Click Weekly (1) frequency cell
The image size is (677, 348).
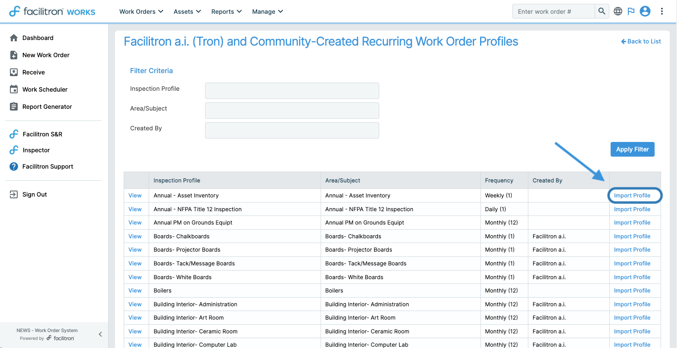(x=504, y=195)
